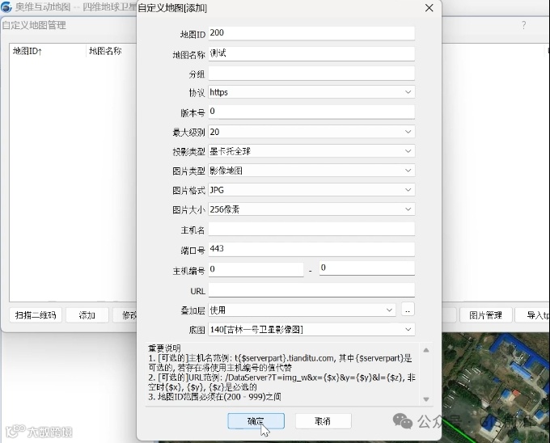The width and height of the screenshot is (550, 443).
Task: Click the empty 主机名 input field
Action: pyautogui.click(x=311, y=230)
